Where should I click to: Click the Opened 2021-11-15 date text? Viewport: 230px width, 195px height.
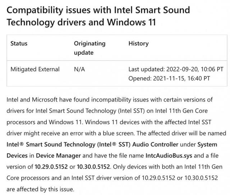[x=169, y=78]
